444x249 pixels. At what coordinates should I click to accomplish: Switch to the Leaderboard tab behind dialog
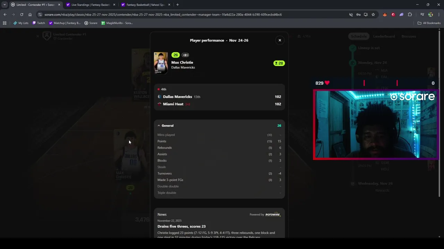384,36
